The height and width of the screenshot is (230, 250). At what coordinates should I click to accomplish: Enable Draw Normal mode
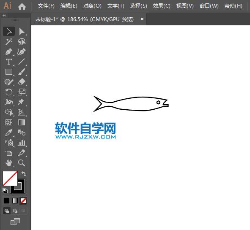coord(7,211)
